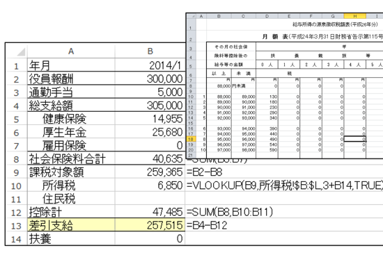The width and height of the screenshot is (383, 257).
Task: Select the empty 住民税 value cell
Action: [x=150, y=199]
